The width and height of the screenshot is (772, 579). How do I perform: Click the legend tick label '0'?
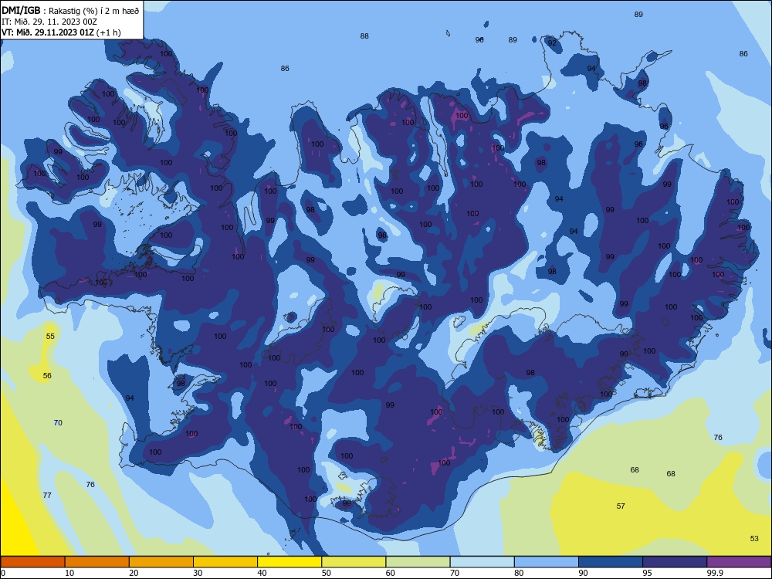coord(3,573)
